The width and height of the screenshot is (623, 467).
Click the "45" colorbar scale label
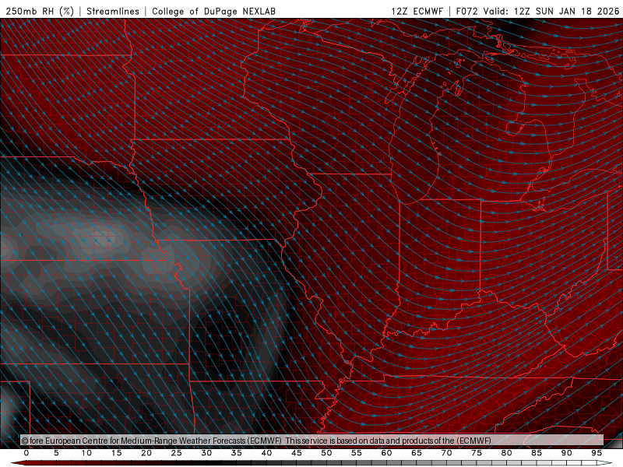coord(297,453)
